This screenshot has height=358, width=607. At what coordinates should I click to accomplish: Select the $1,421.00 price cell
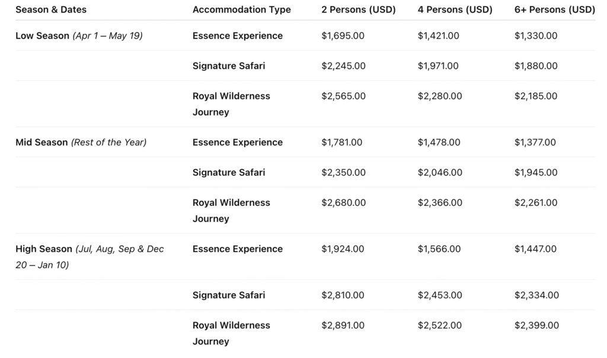pos(438,36)
